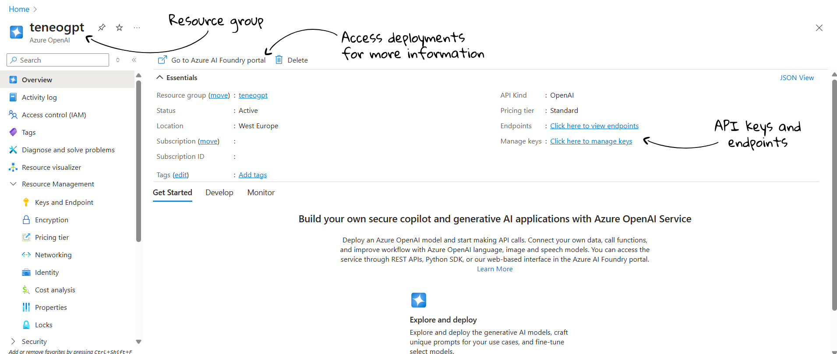Switch to the Develop tab
This screenshot has width=837, height=354.
[x=219, y=193]
